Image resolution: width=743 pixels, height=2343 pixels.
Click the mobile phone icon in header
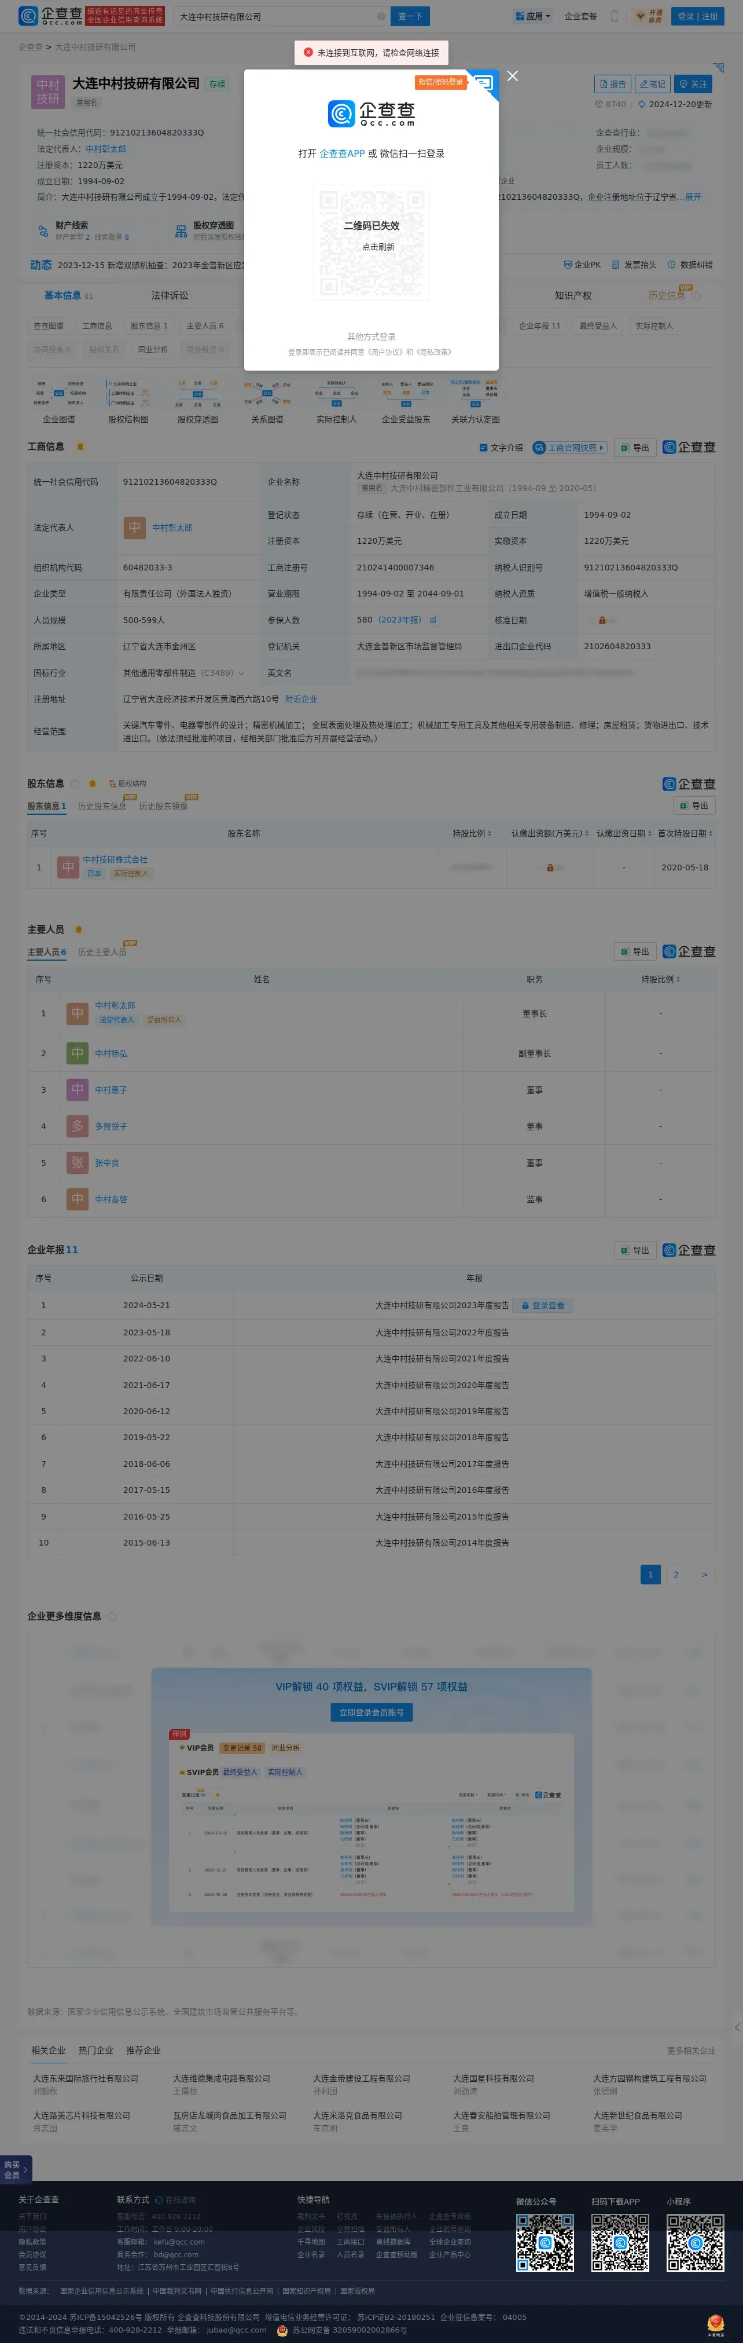(x=615, y=16)
